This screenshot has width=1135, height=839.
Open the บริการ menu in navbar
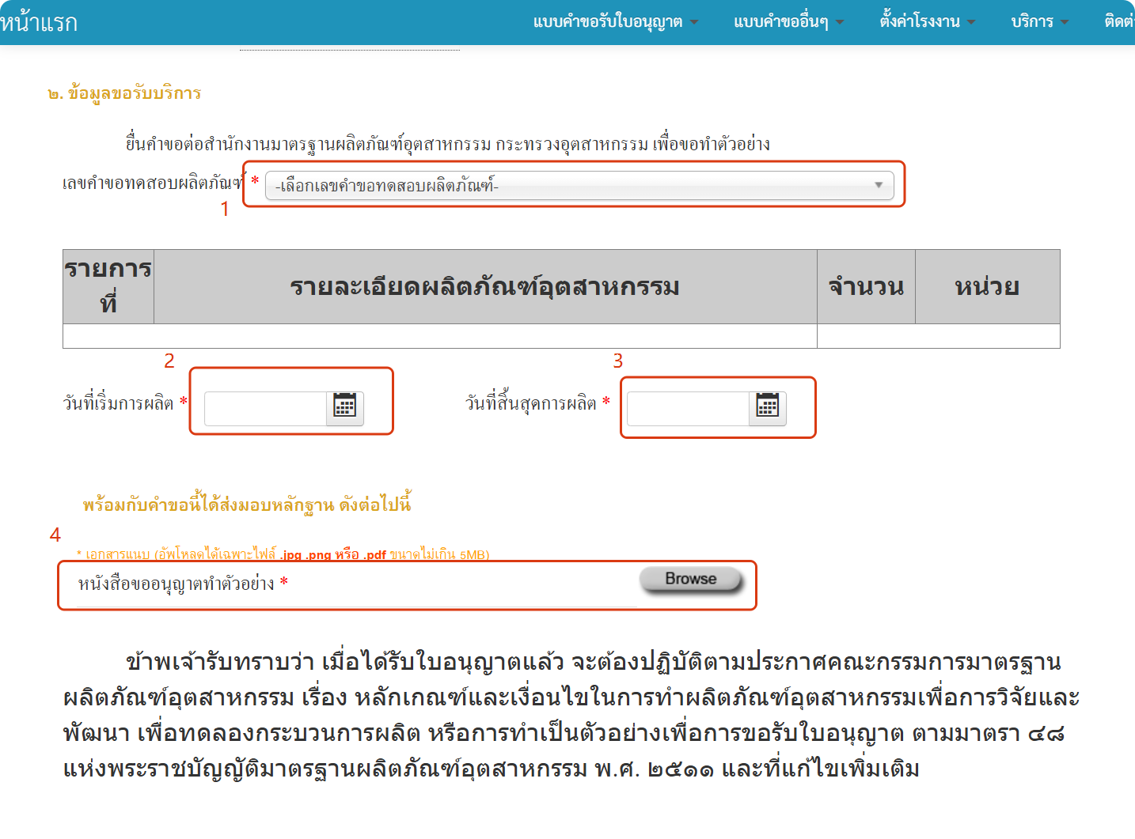click(1039, 22)
